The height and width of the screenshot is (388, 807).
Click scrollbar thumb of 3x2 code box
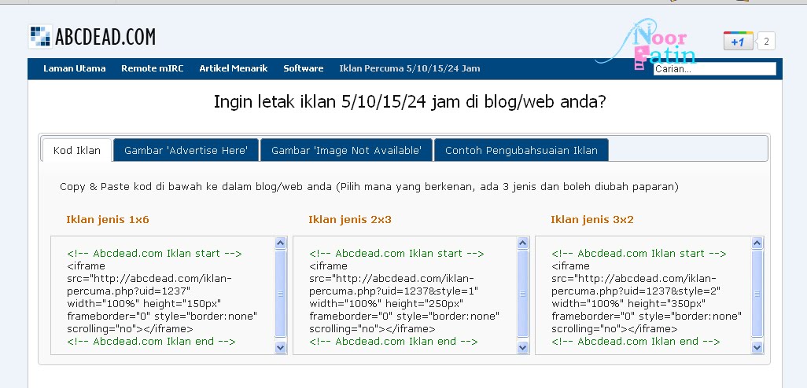(x=757, y=294)
